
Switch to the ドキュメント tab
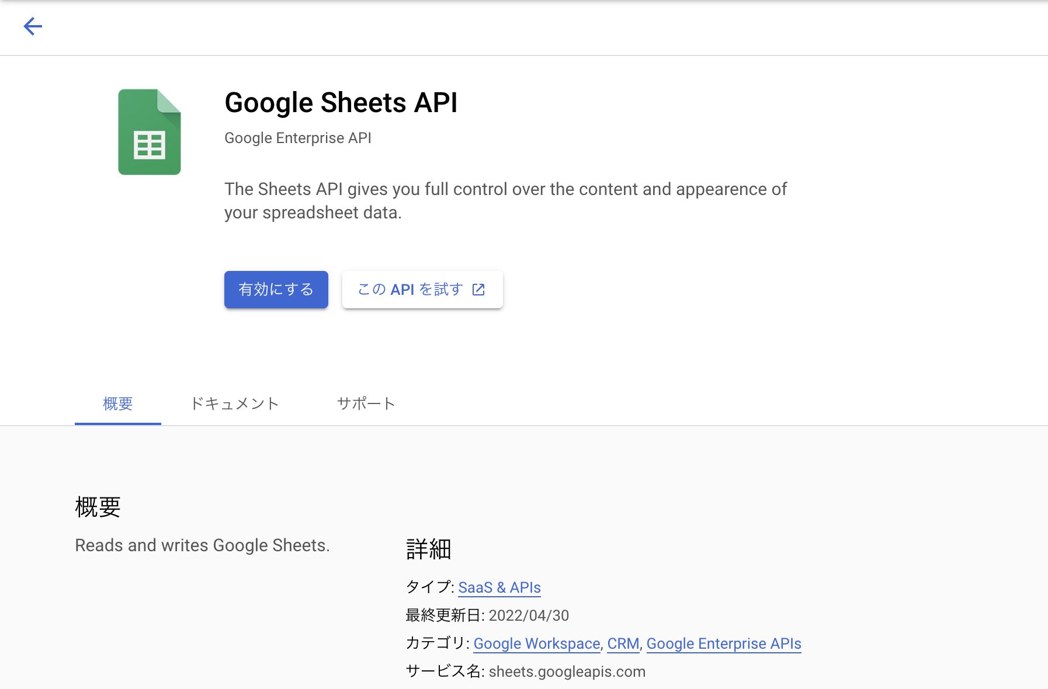point(234,403)
